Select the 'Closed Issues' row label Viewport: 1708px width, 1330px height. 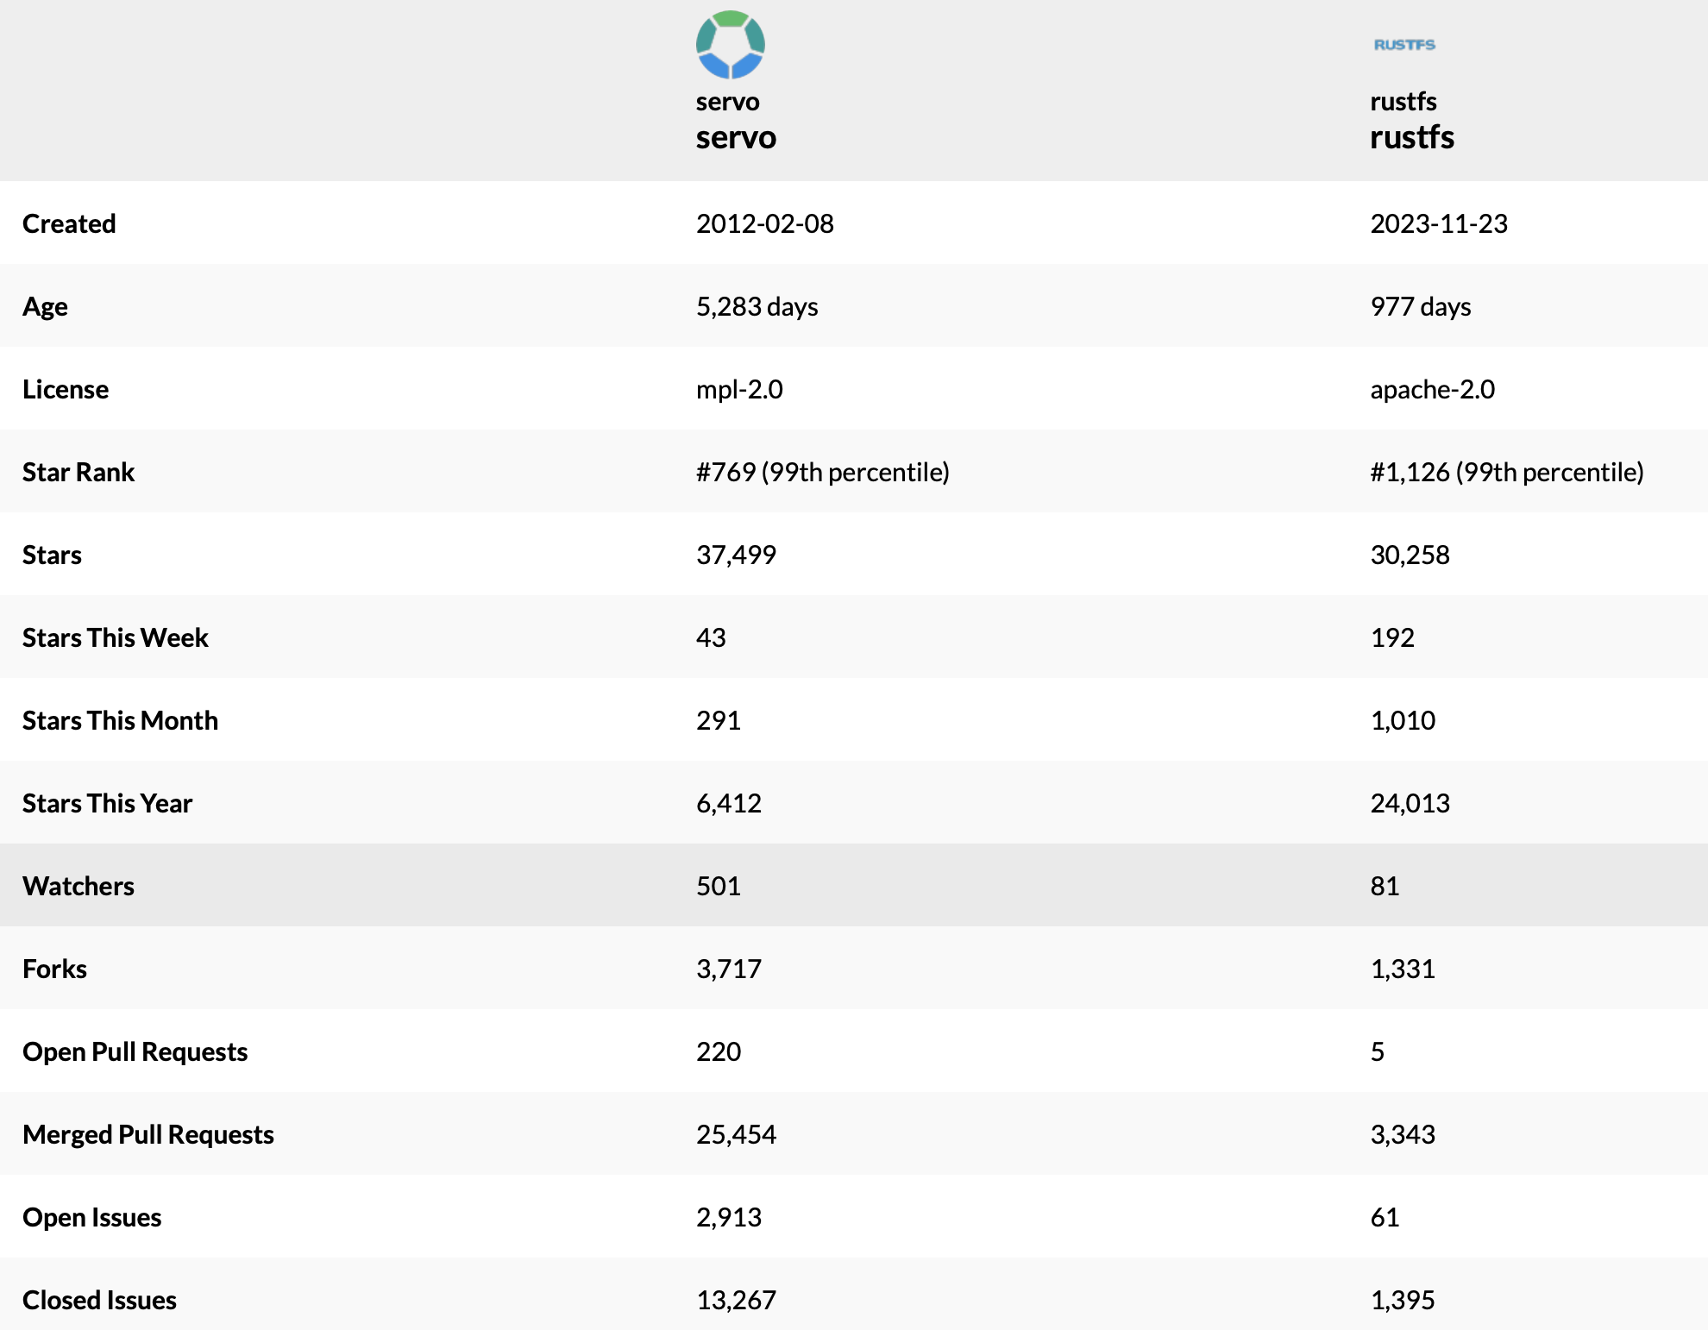click(99, 1300)
